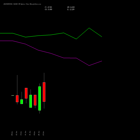Click the flat green dash candle for 09 Jan

[x=13, y=95]
